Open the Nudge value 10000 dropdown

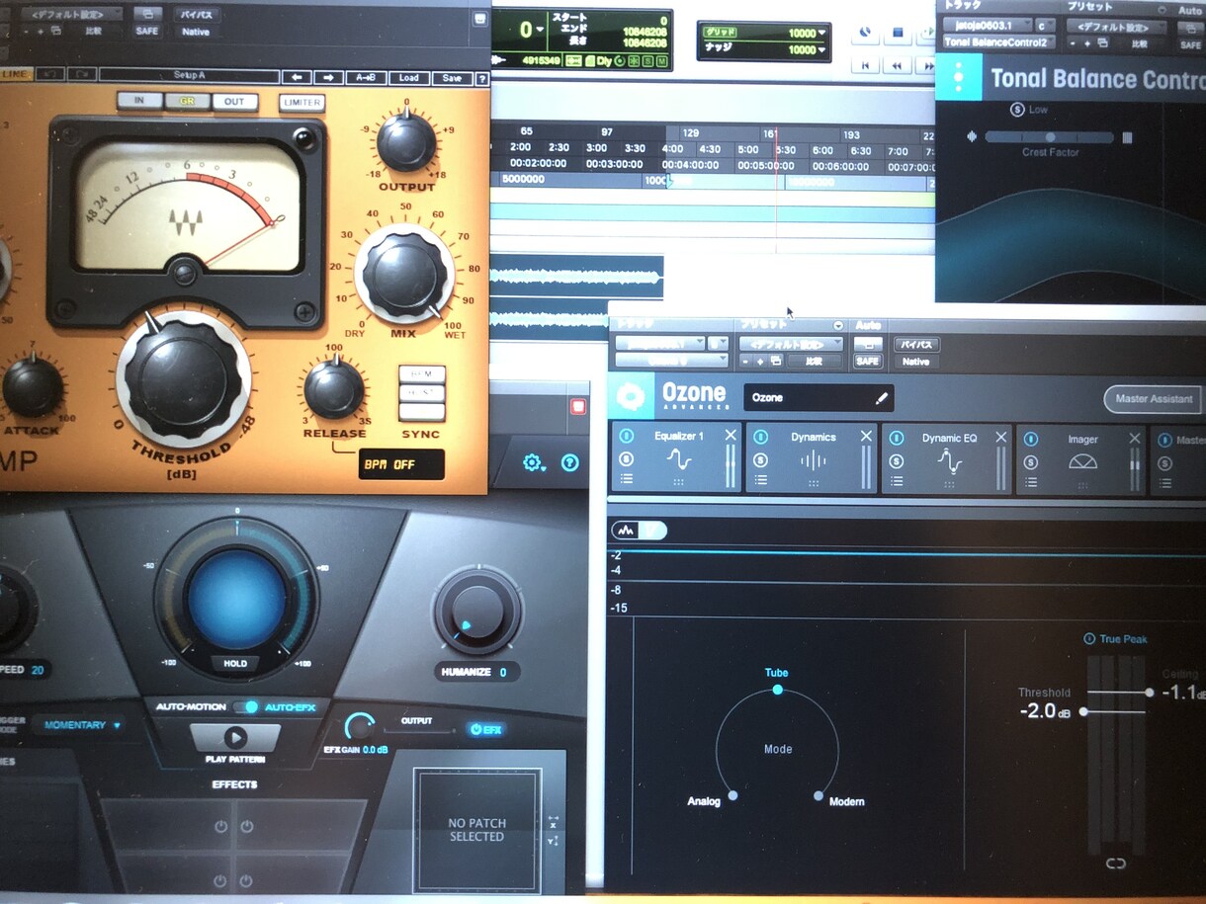(821, 49)
